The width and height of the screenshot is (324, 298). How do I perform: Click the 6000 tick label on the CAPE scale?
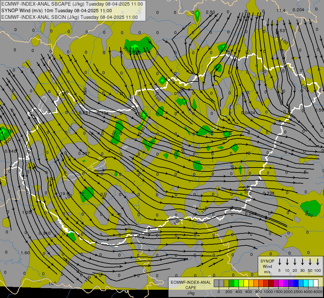tap(318, 292)
